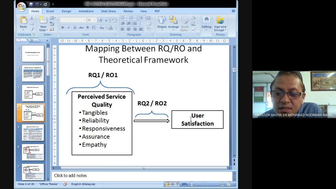Copy the selection to the clipboard
336x189 pixels.
(x=32, y=24)
